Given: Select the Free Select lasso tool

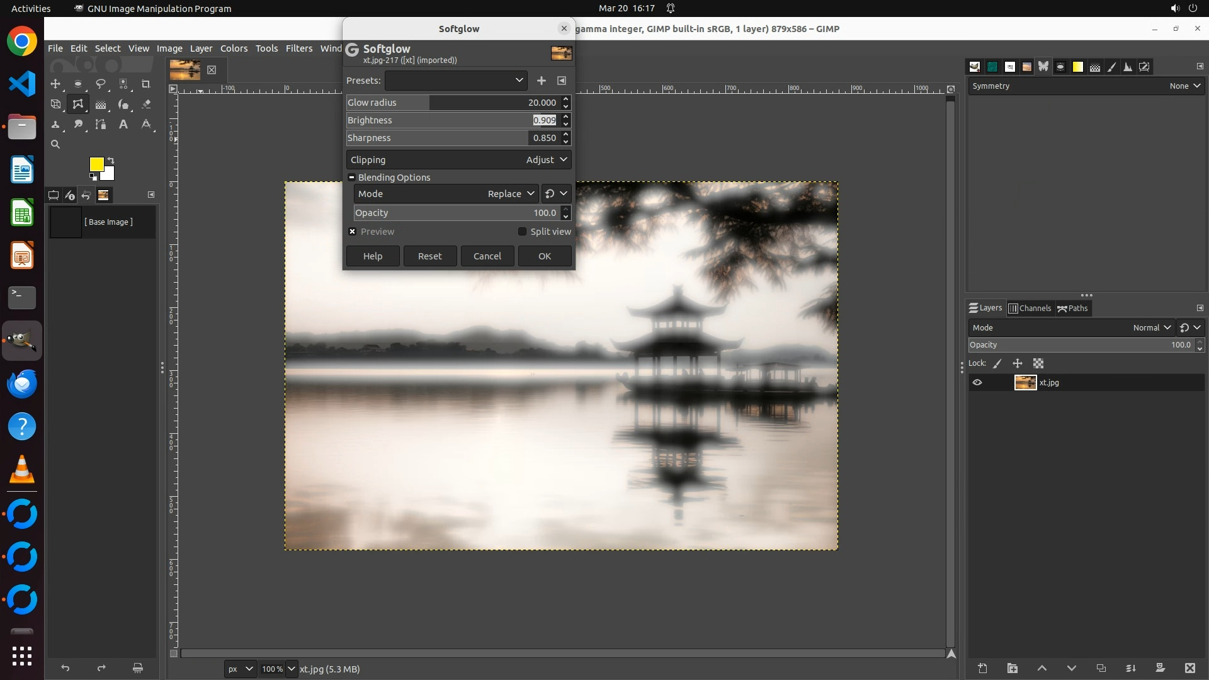Looking at the screenshot, I should pos(101,84).
